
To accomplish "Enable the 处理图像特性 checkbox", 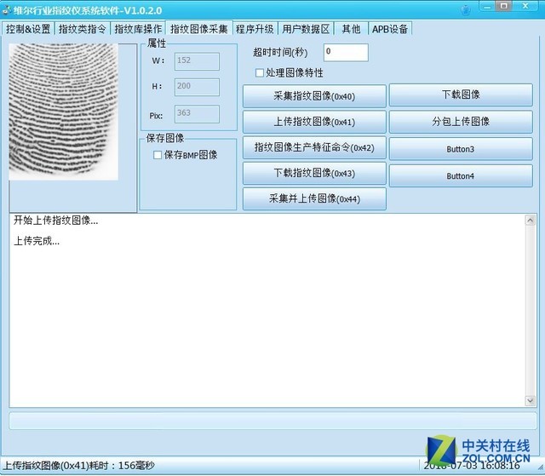I will click(261, 73).
